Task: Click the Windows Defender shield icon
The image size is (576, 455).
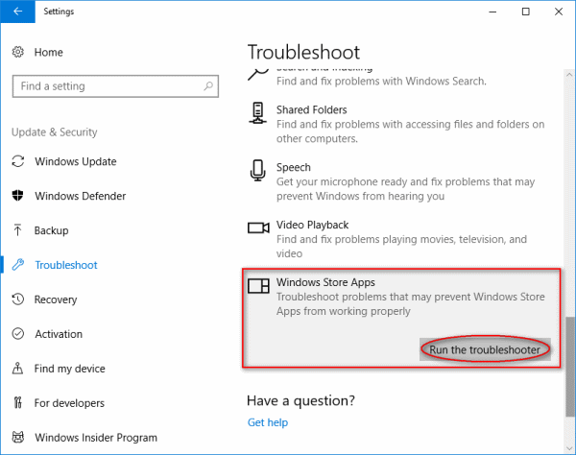Action: pyautogui.click(x=17, y=196)
